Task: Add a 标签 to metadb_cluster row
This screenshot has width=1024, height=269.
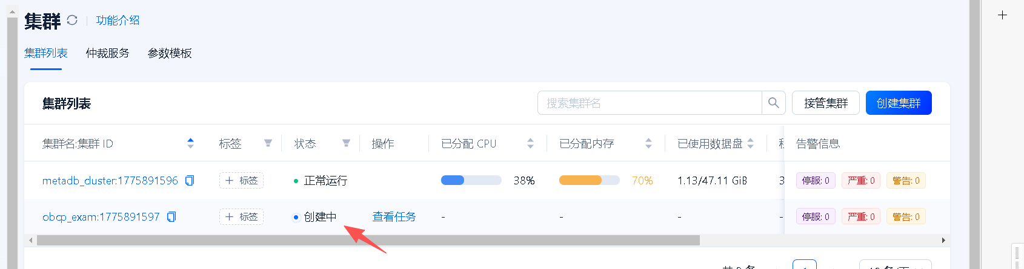Action: [x=241, y=181]
